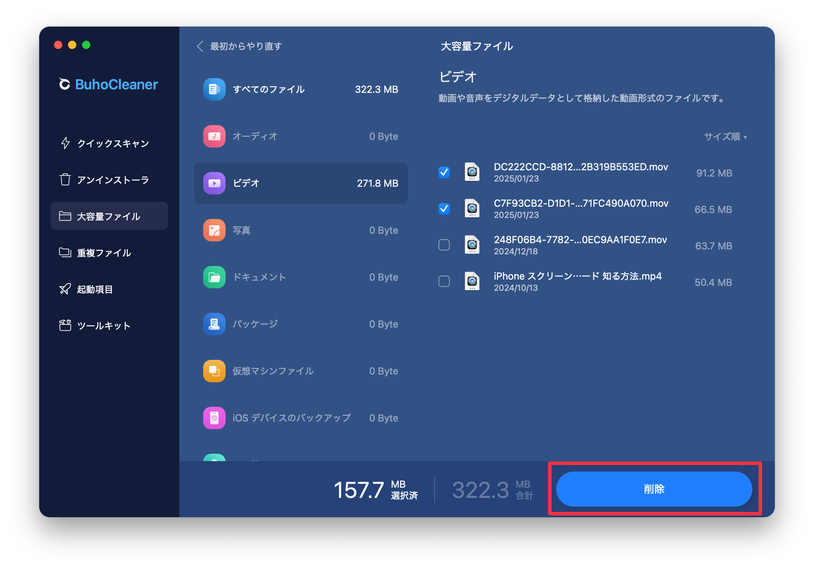Screen dimensions: 814x569
Task: Click the 仮想マシンファイル yellow icon
Action: click(x=214, y=371)
